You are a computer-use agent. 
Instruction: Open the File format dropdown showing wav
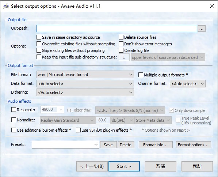pyautogui.click(x=85, y=75)
